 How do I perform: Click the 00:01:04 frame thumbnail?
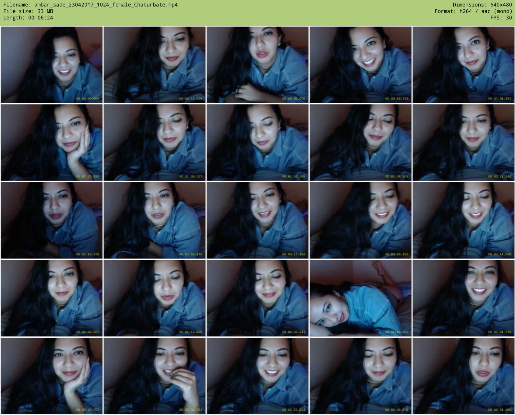tap(463, 65)
